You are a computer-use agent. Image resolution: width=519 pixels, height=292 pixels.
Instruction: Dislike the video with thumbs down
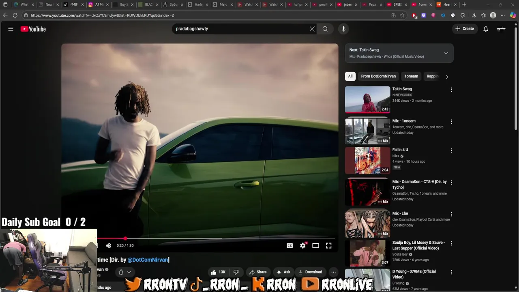coord(236,272)
